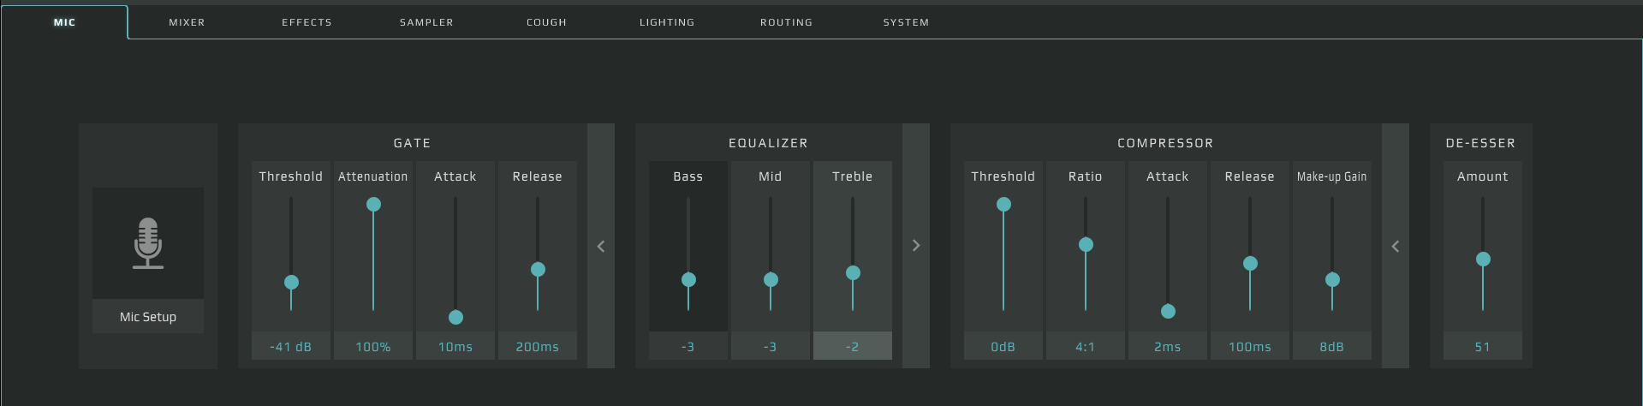Open the System tab
The image size is (1643, 406).
(x=906, y=22)
